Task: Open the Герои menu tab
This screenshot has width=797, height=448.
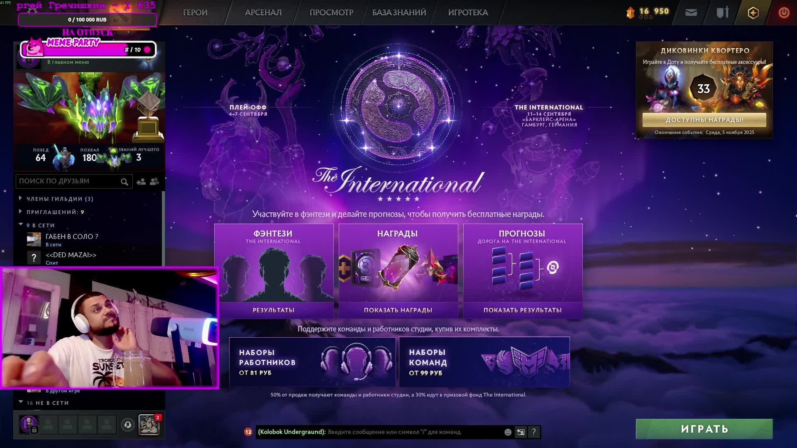Action: tap(195, 13)
